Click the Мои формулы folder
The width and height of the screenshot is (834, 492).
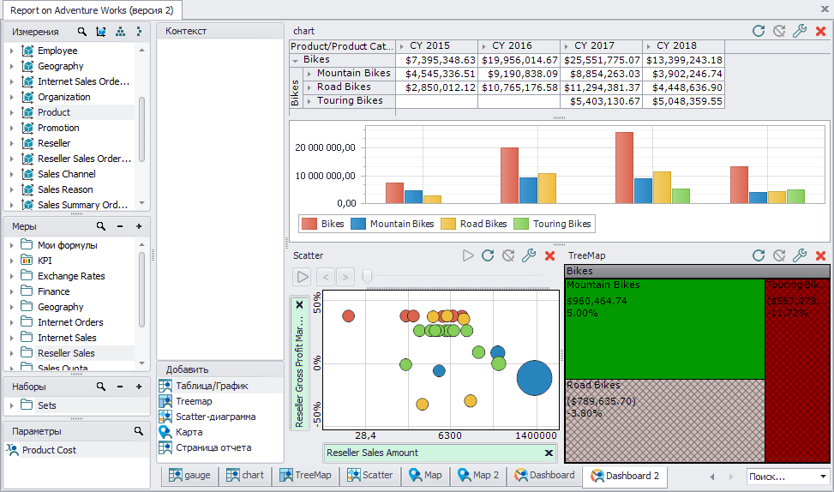point(69,246)
